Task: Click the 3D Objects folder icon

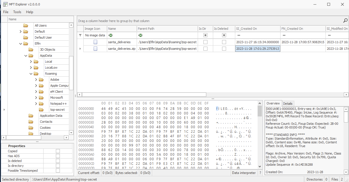Action: [x=31, y=50]
